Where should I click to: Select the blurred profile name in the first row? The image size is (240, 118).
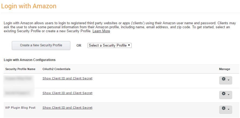click(18, 79)
